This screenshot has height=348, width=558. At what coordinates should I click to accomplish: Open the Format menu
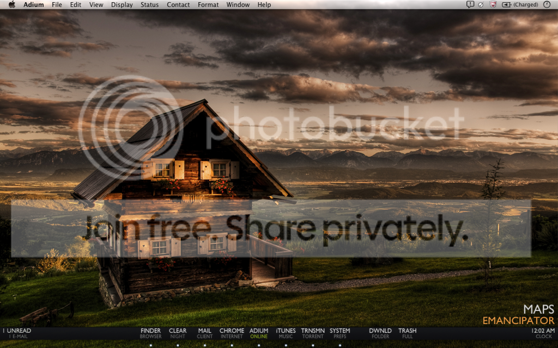coord(208,4)
